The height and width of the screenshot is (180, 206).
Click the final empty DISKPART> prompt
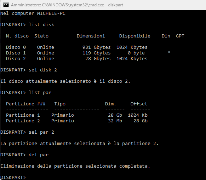point(13,177)
